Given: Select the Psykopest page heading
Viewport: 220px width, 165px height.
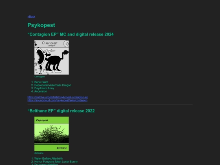Looking at the screenshot, I should pyautogui.click(x=41, y=25).
